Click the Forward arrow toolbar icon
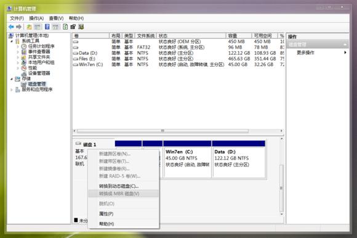 coord(18,27)
